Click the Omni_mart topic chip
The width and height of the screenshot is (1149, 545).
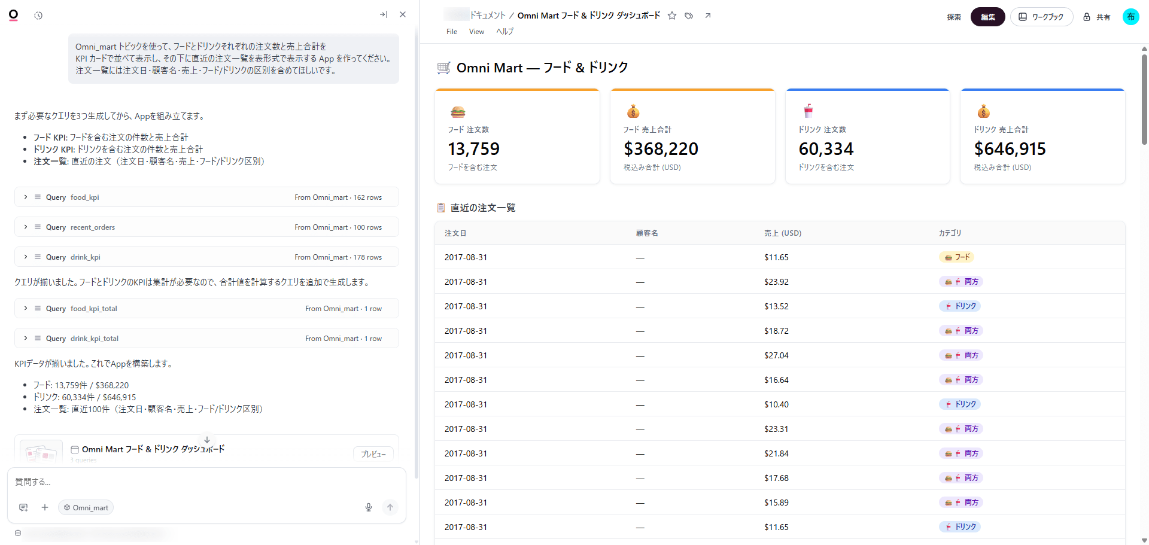(86, 507)
